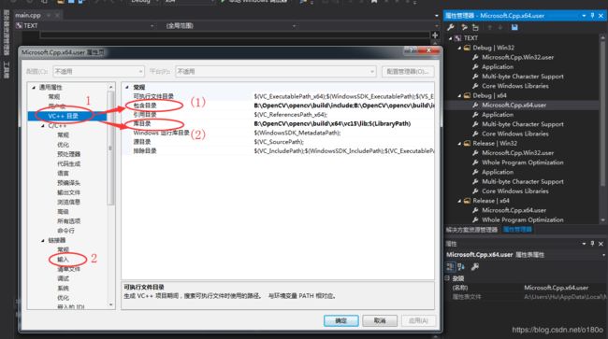Image resolution: width=608 pixels, height=339 pixels.
Task: Select Application under Release | Win32
Action: 498,172
